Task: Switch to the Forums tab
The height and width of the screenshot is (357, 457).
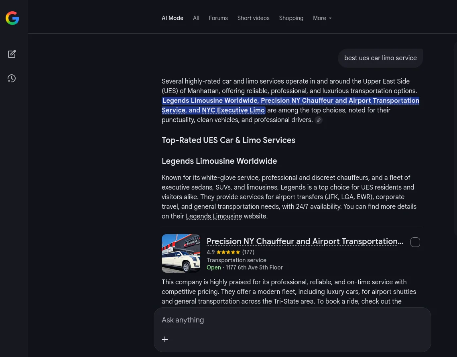Action: [218, 18]
